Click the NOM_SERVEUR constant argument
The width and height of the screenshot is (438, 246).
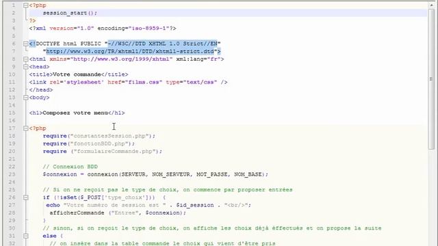[x=171, y=174]
